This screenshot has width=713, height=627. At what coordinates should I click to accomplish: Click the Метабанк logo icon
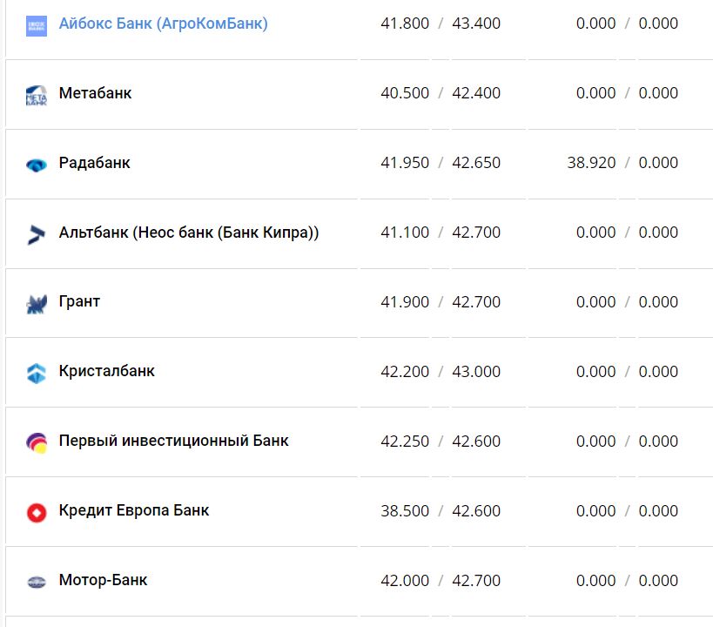click(37, 95)
